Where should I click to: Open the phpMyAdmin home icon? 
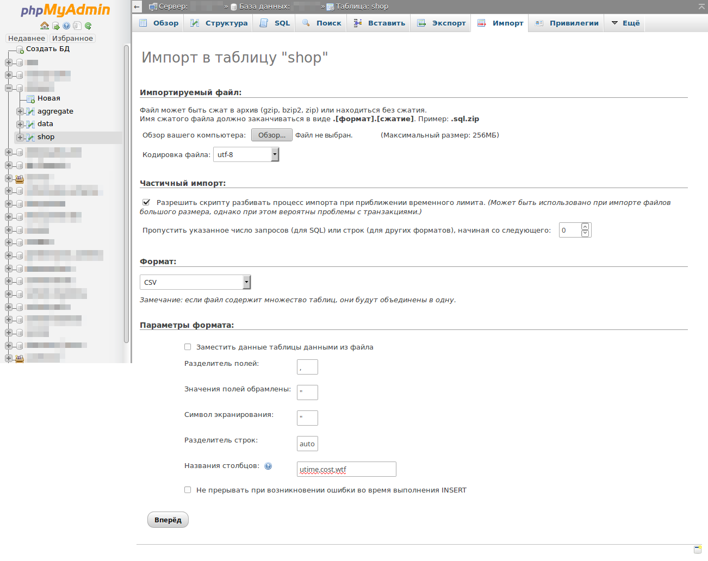click(45, 26)
